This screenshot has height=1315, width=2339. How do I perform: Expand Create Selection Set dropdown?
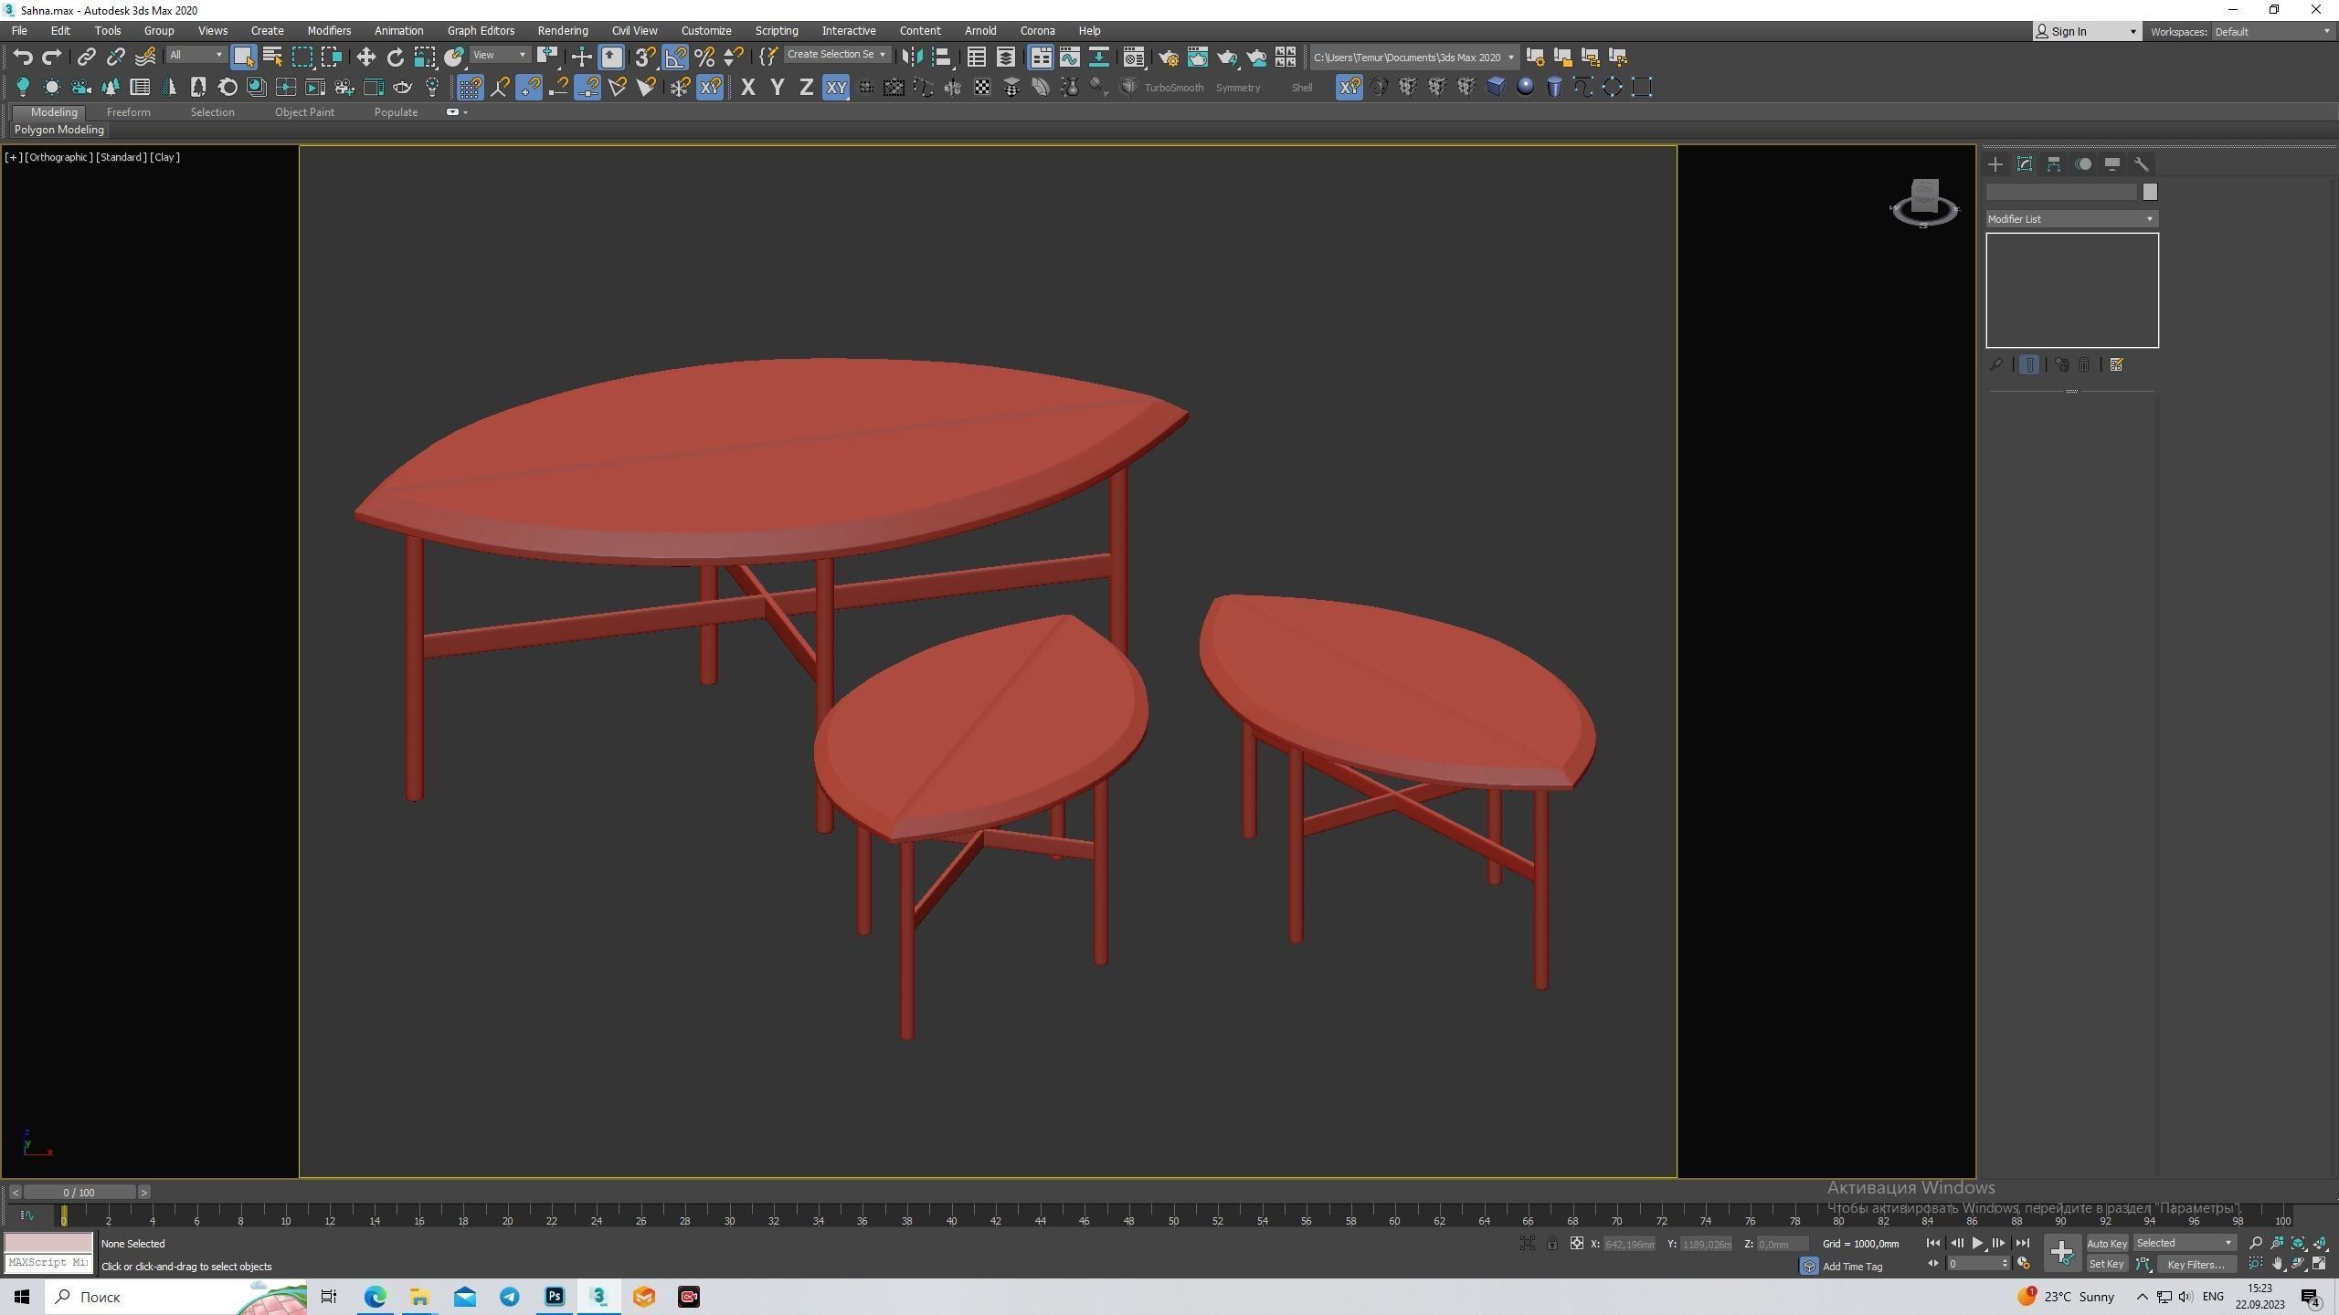point(836,55)
